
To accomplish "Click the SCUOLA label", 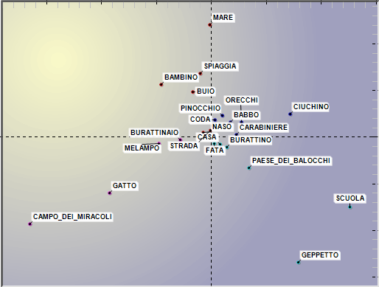I will [x=350, y=198].
